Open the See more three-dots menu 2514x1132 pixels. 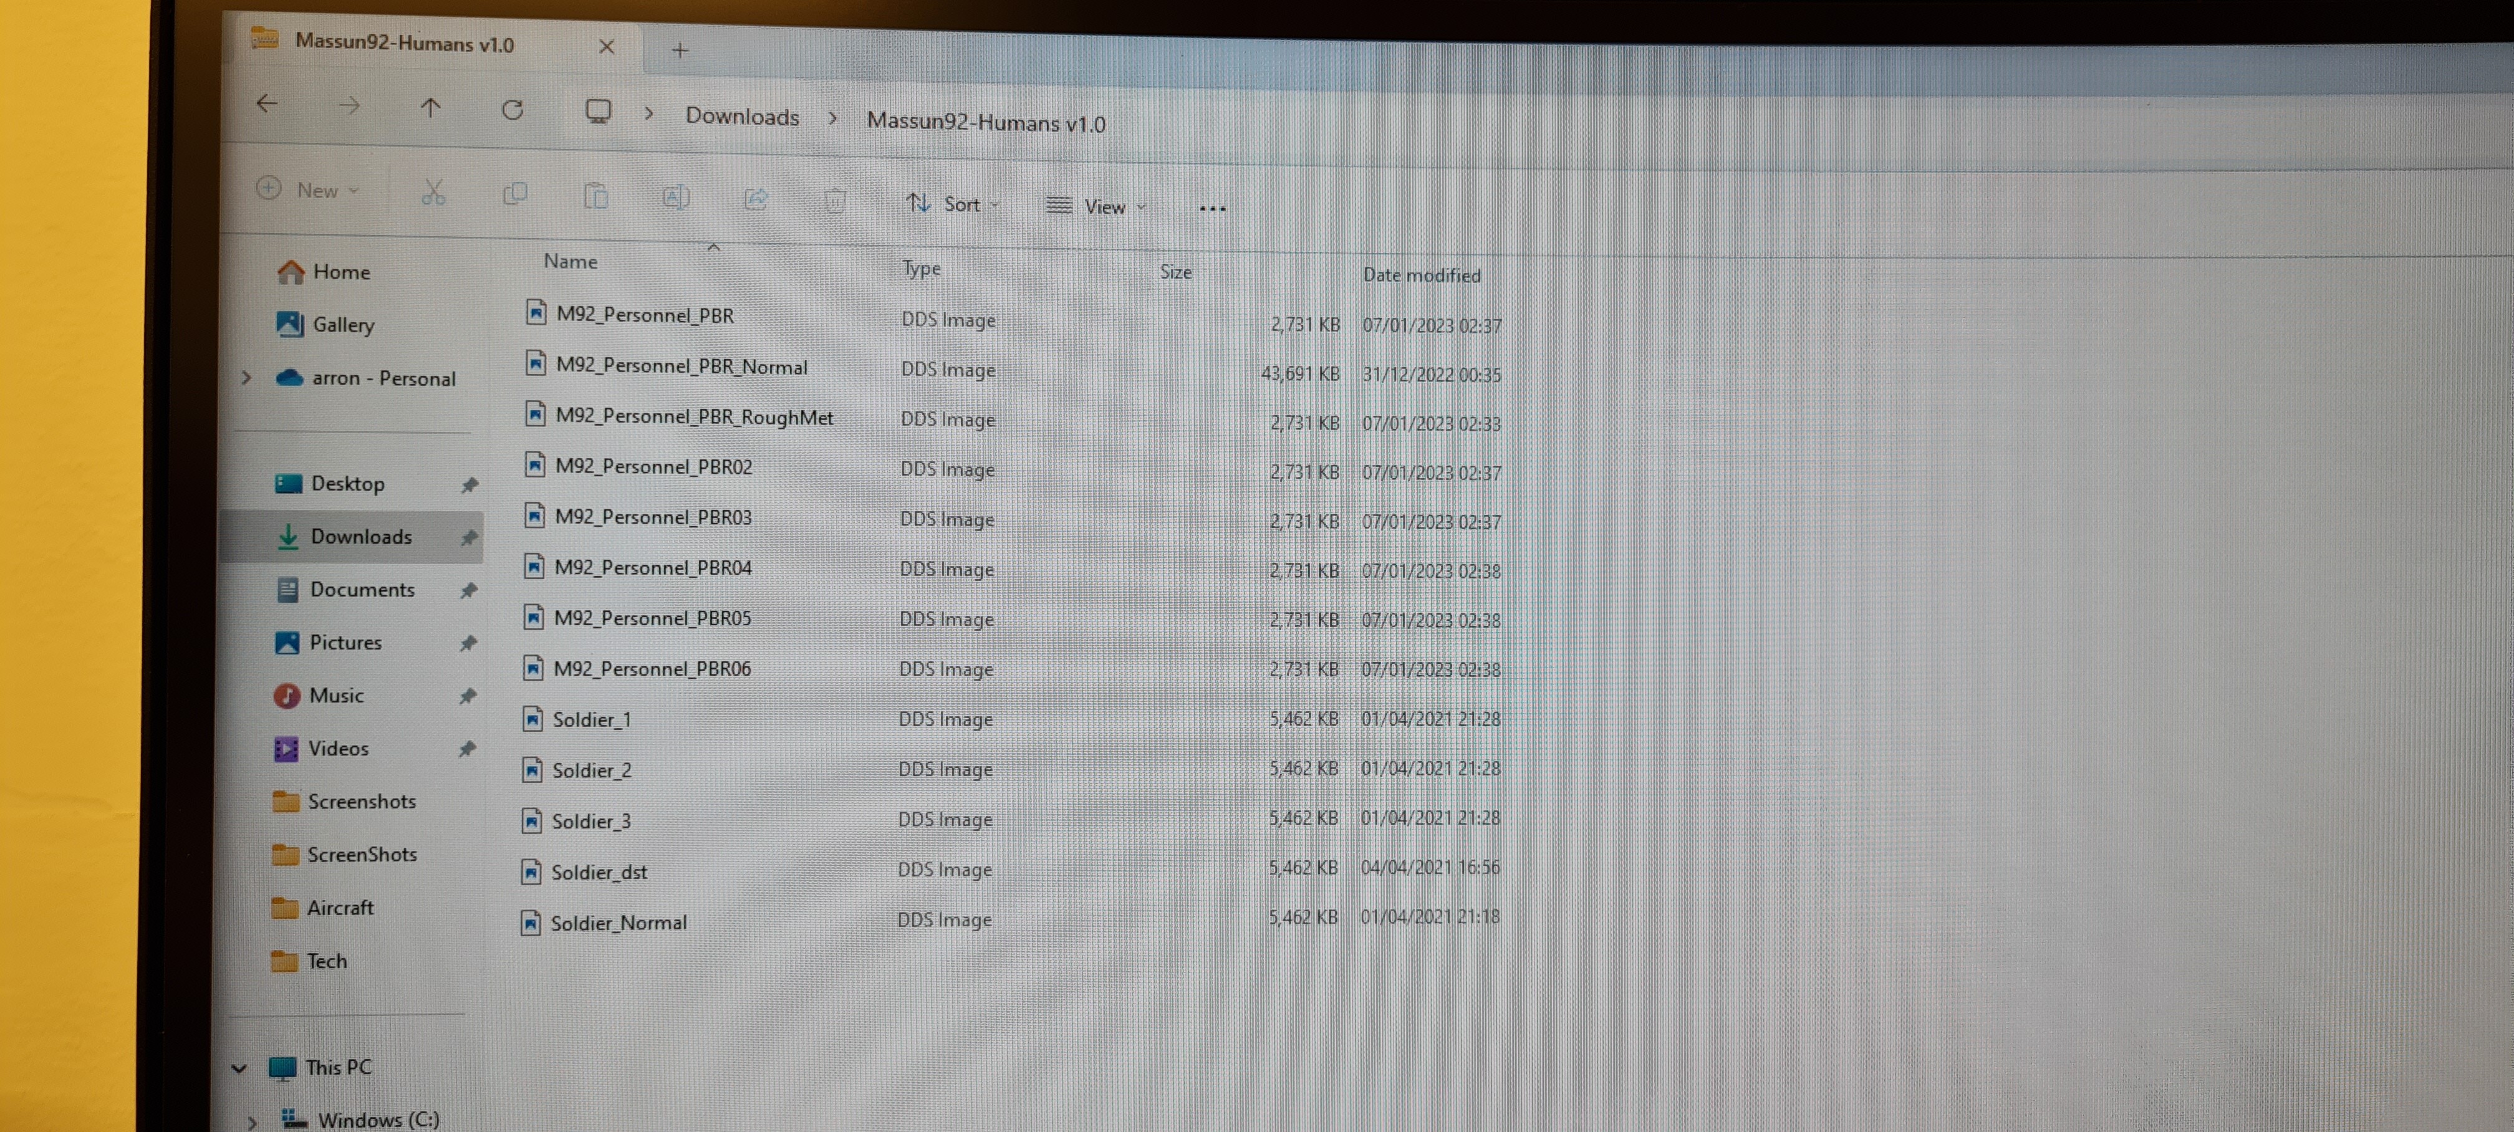click(1212, 208)
